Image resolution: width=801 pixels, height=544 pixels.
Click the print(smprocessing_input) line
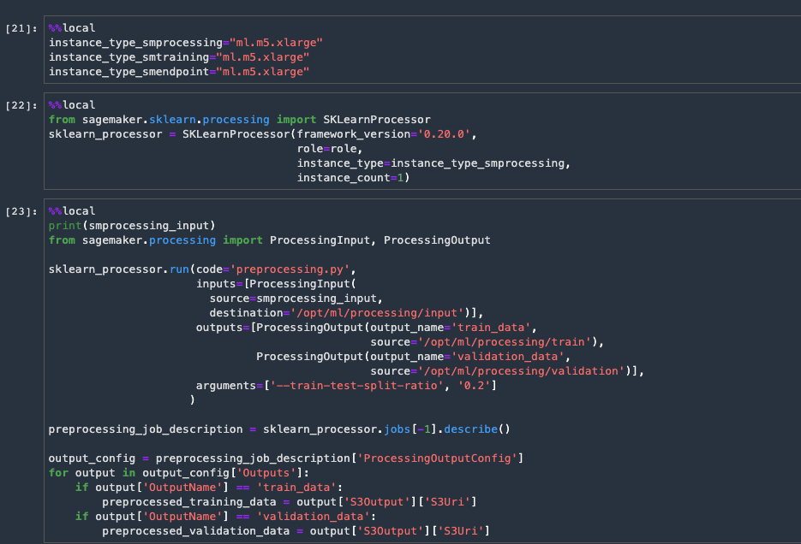132,225
